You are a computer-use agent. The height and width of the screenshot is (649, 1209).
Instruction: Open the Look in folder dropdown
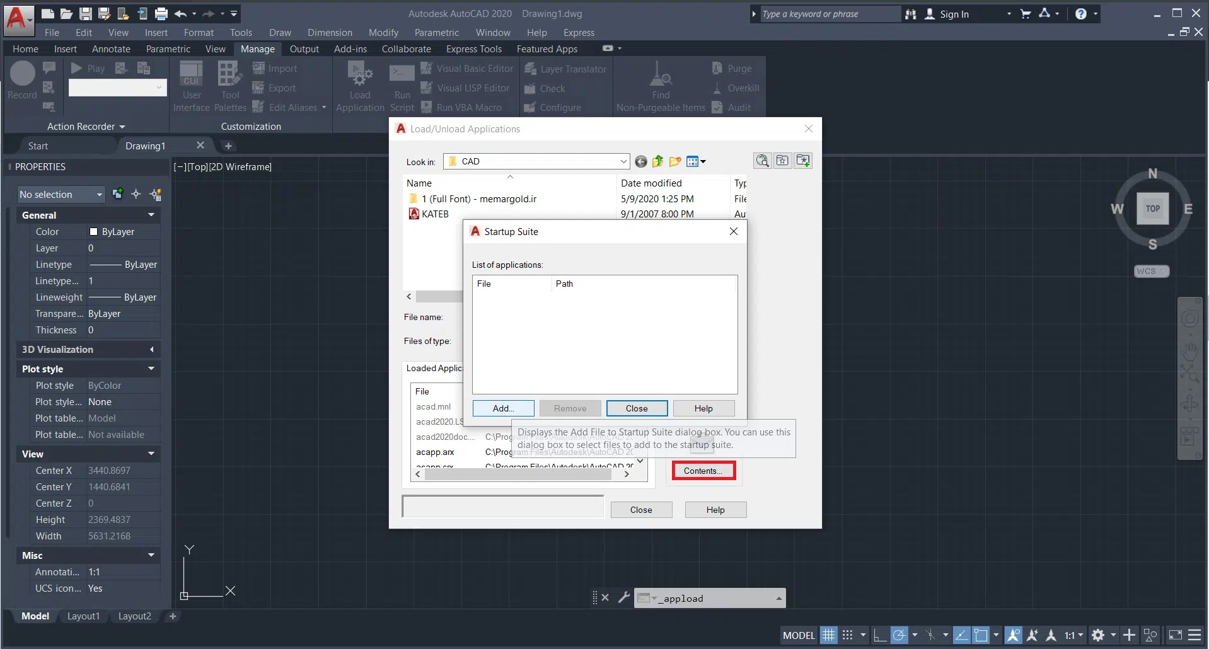623,162
